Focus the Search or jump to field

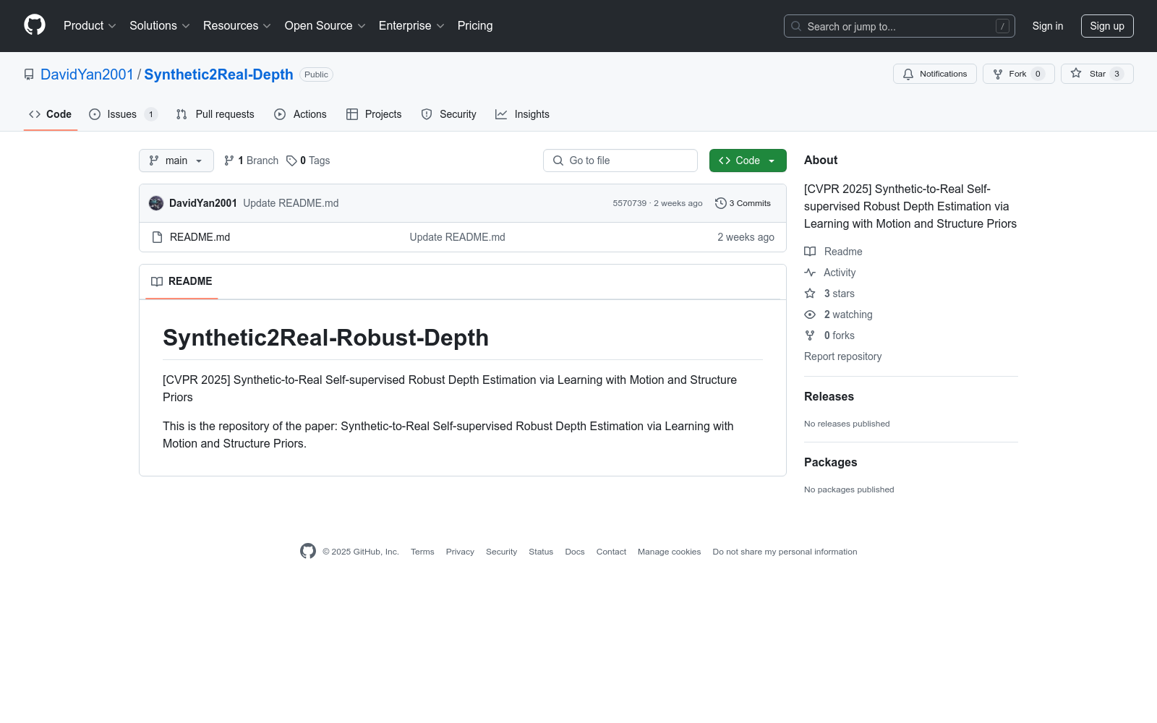[899, 26]
